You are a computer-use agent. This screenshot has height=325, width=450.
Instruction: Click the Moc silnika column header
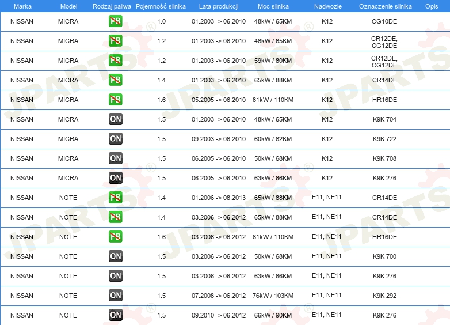tap(273, 6)
